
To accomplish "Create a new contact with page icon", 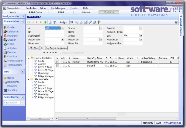I will coord(50,22).
